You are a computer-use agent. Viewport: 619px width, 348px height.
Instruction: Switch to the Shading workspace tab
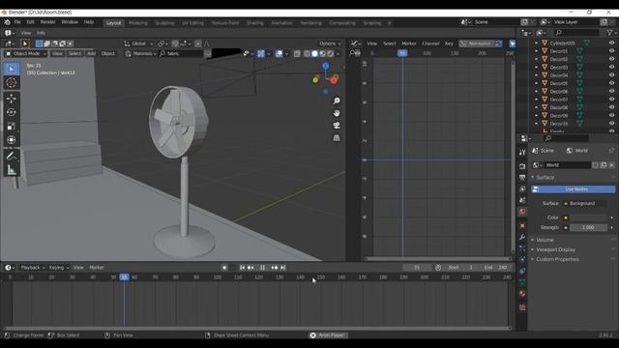click(255, 23)
